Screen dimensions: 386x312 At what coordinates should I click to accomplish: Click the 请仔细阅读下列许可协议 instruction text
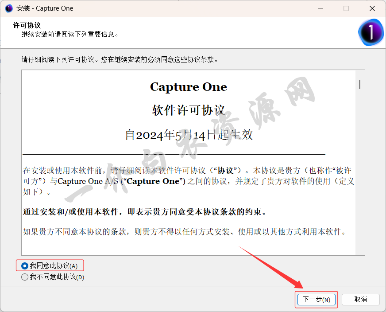tap(120, 59)
